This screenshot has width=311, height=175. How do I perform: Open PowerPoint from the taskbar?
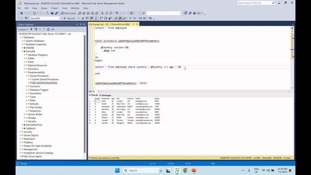point(194,171)
